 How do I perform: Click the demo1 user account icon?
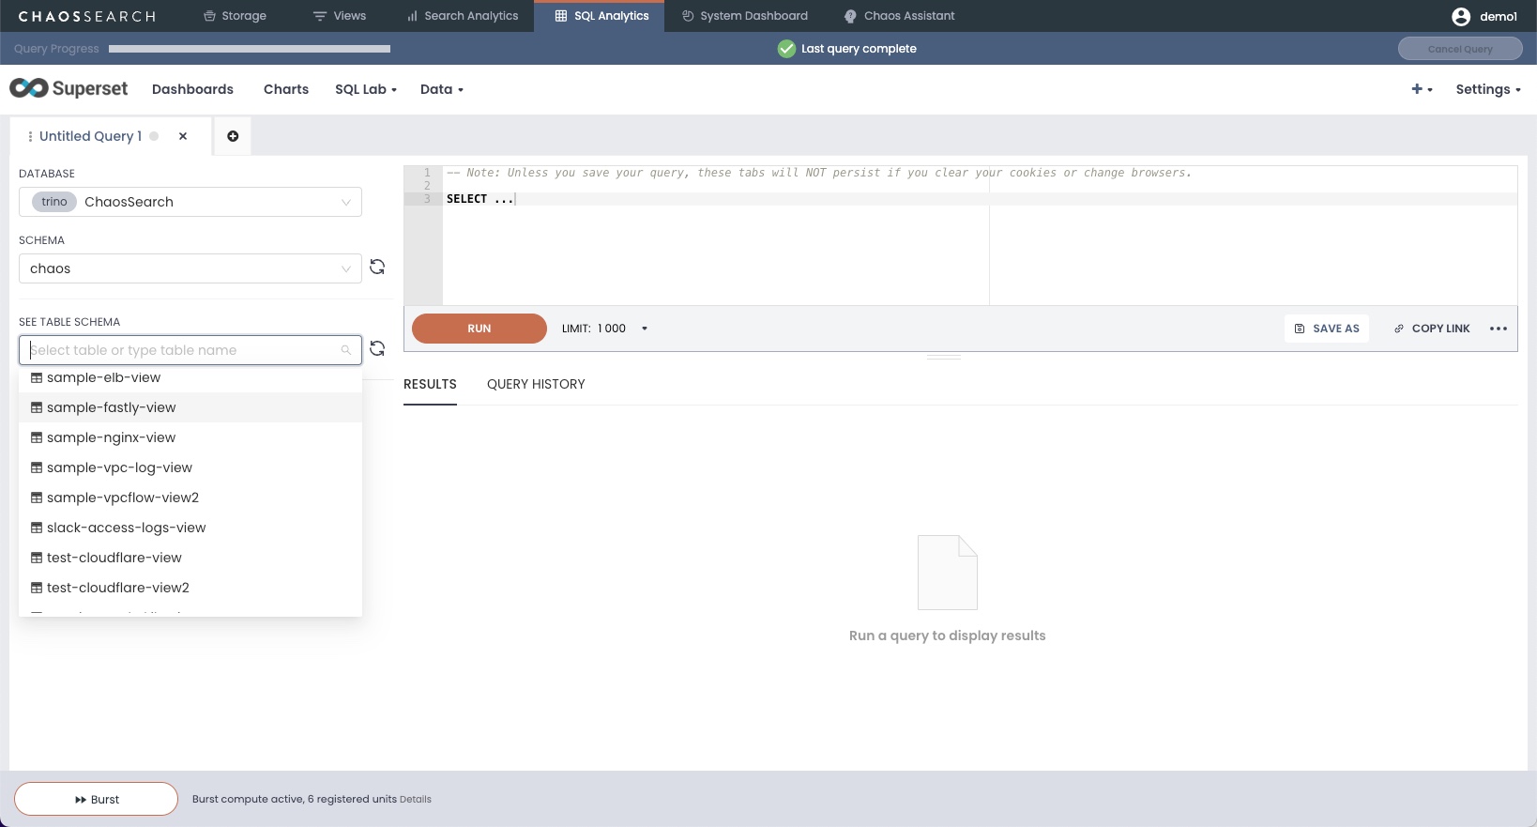(x=1461, y=16)
